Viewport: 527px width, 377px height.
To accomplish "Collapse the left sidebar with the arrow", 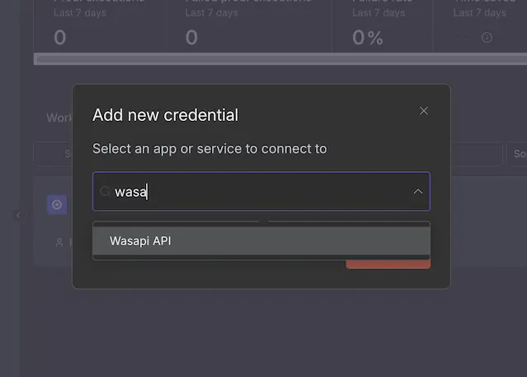I will coord(18,216).
